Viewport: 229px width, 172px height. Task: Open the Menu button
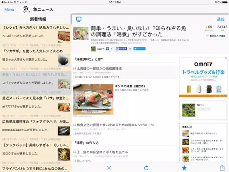point(9,10)
